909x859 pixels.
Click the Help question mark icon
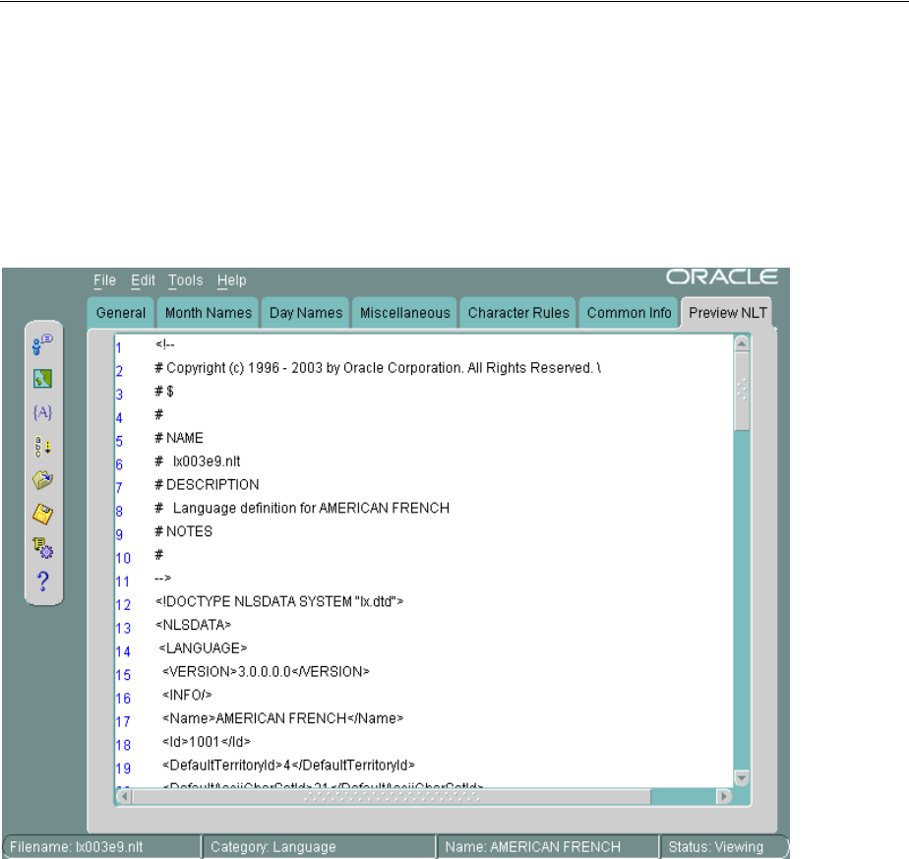43,582
